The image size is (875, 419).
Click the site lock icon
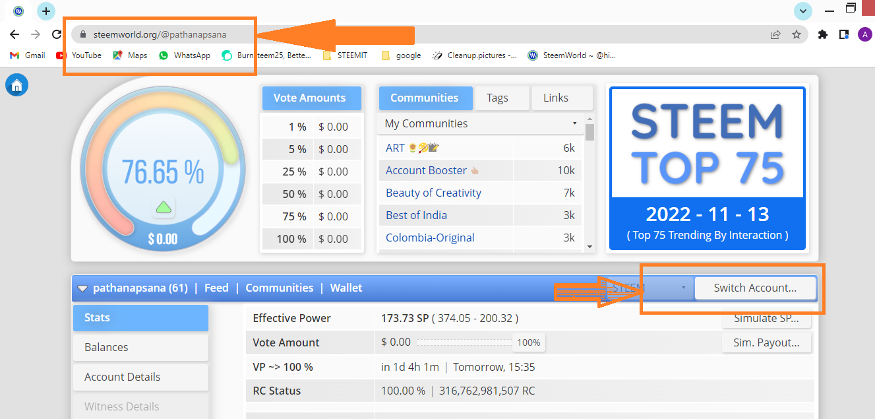coord(82,34)
